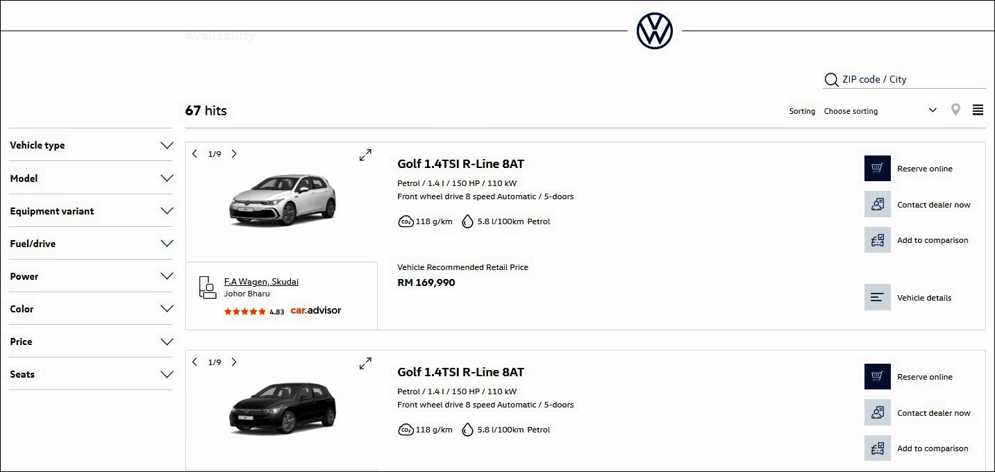Open the Choose sorting dropdown

pos(879,111)
